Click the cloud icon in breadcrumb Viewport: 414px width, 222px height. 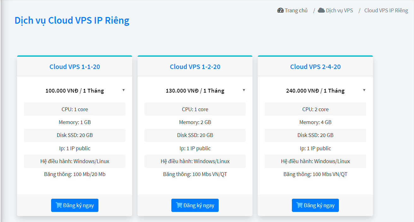click(321, 10)
